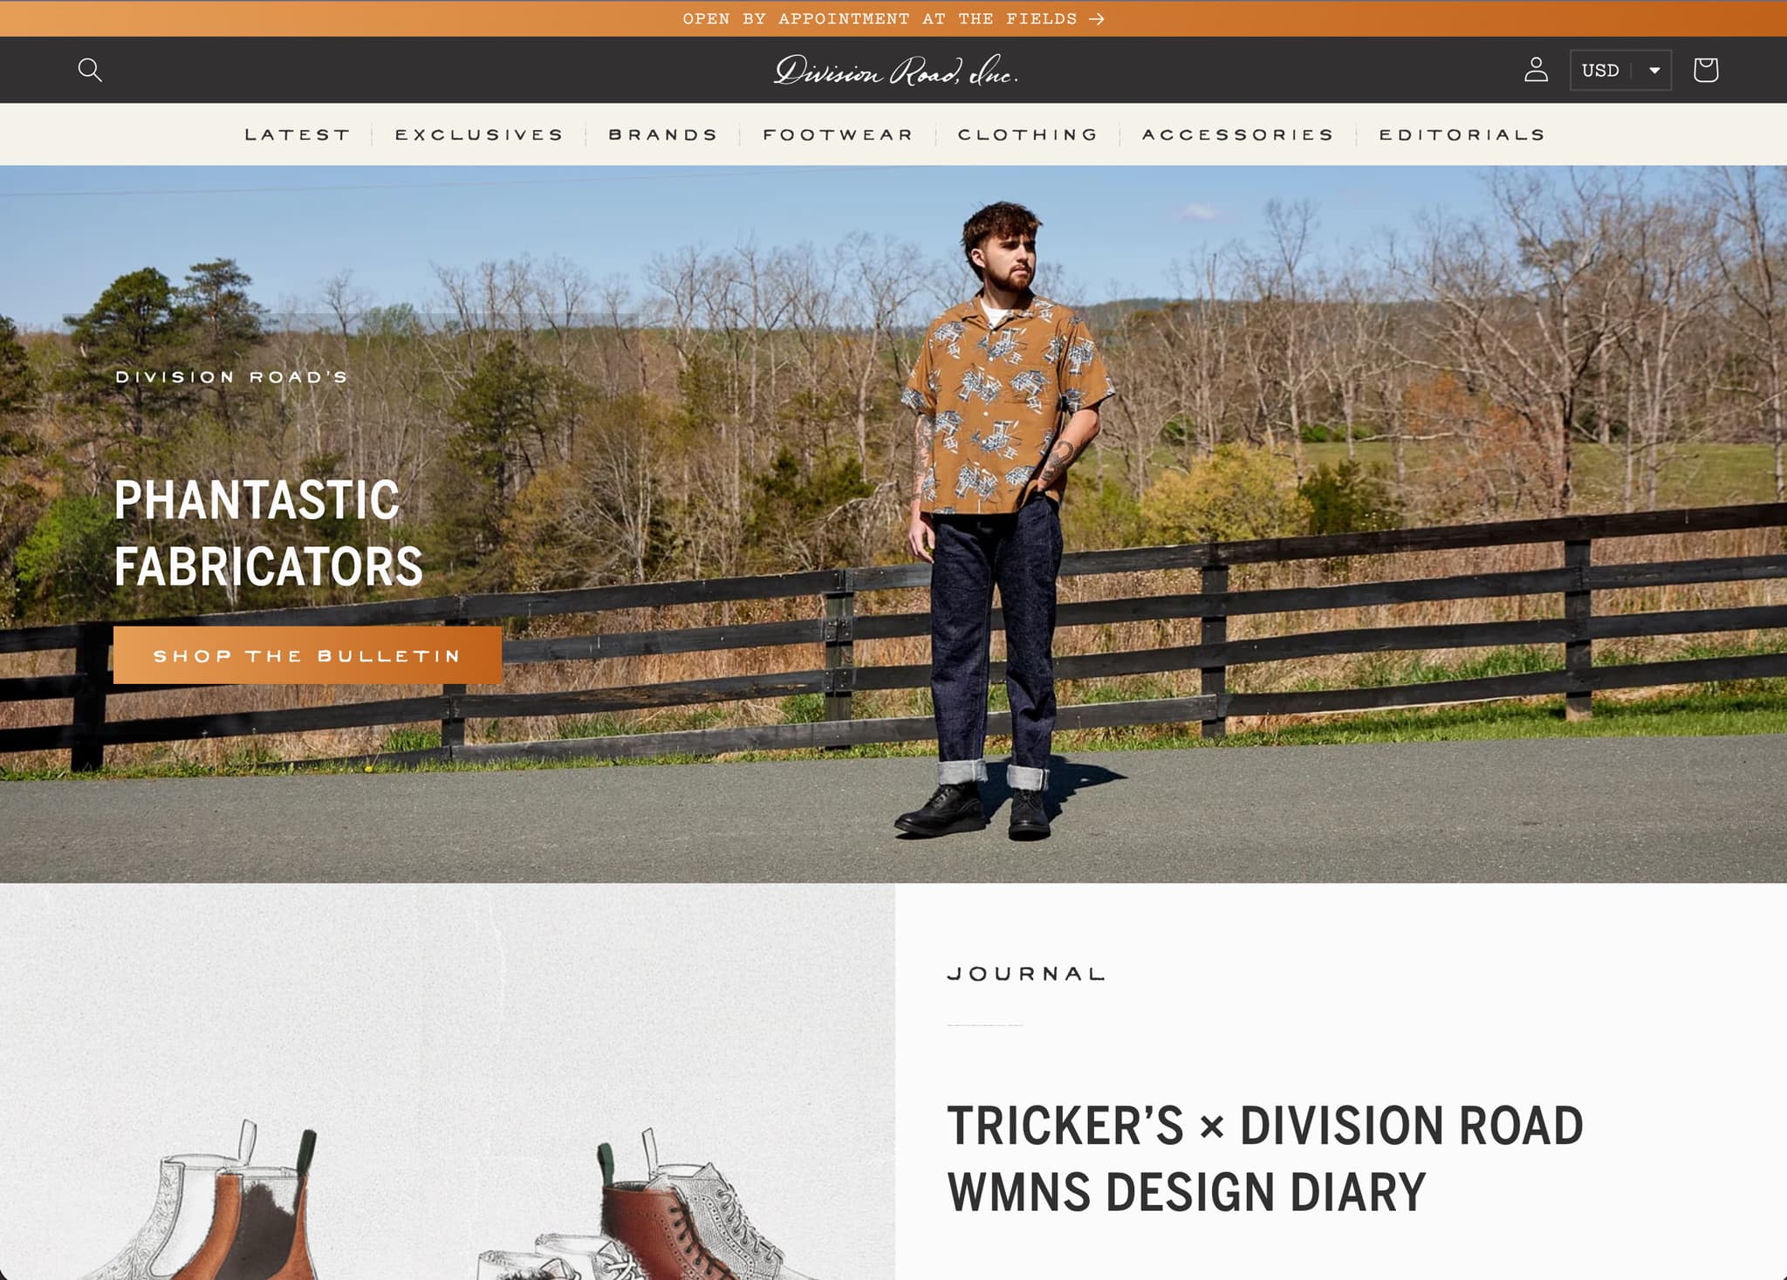Open the shopping cart icon
1787x1280 pixels.
tap(1705, 70)
